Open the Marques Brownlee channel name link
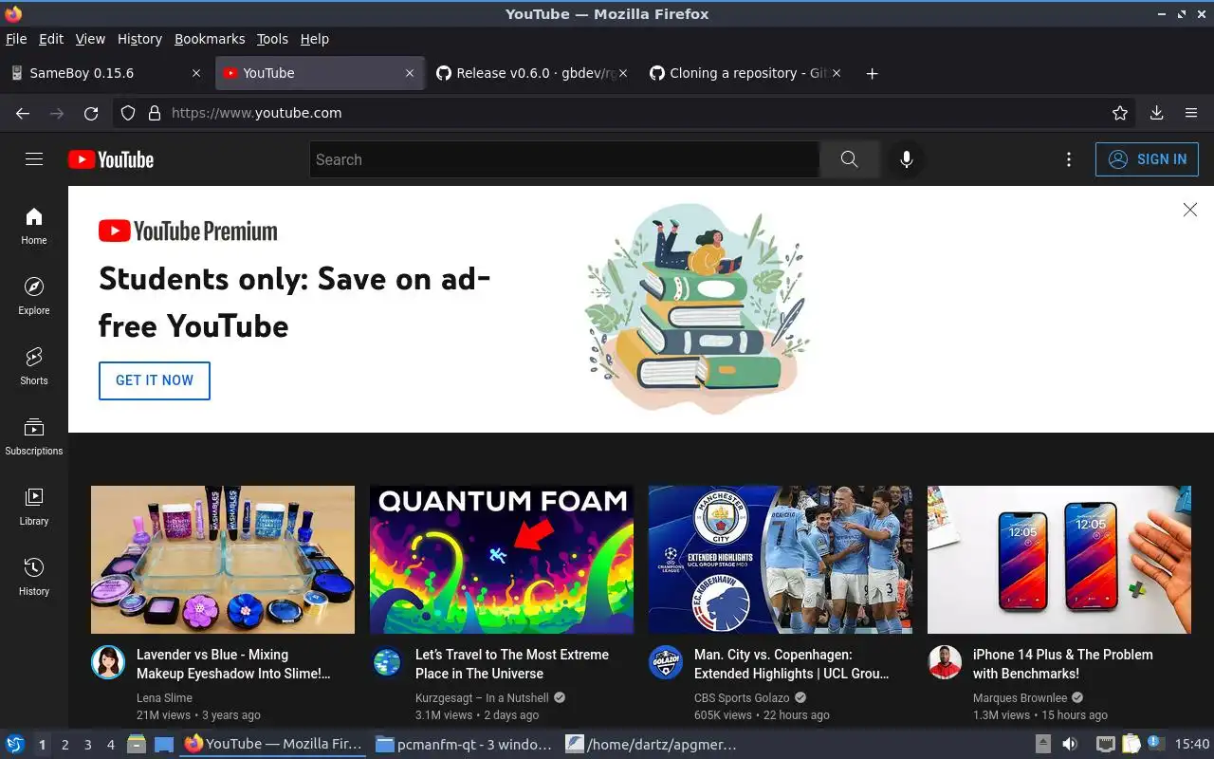 [x=1020, y=698]
